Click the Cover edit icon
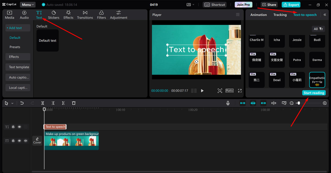This screenshot has width=331, height=173. [x=37, y=141]
